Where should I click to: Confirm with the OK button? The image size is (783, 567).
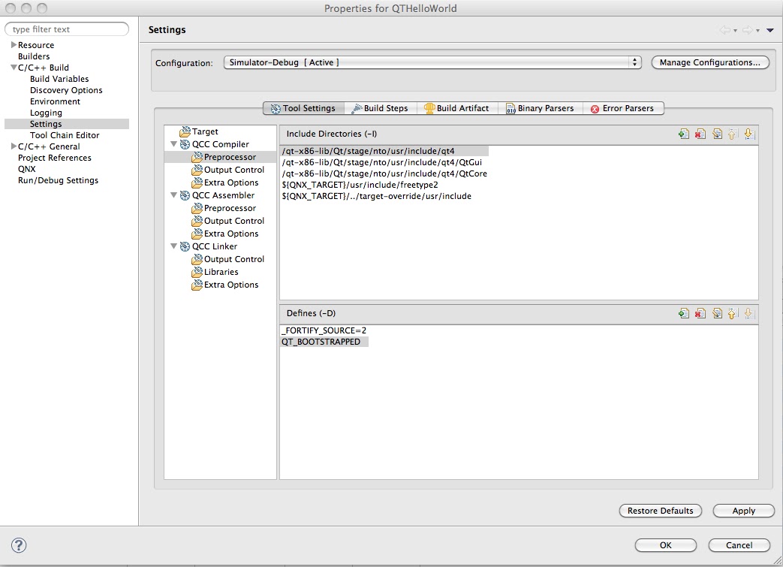(x=666, y=545)
